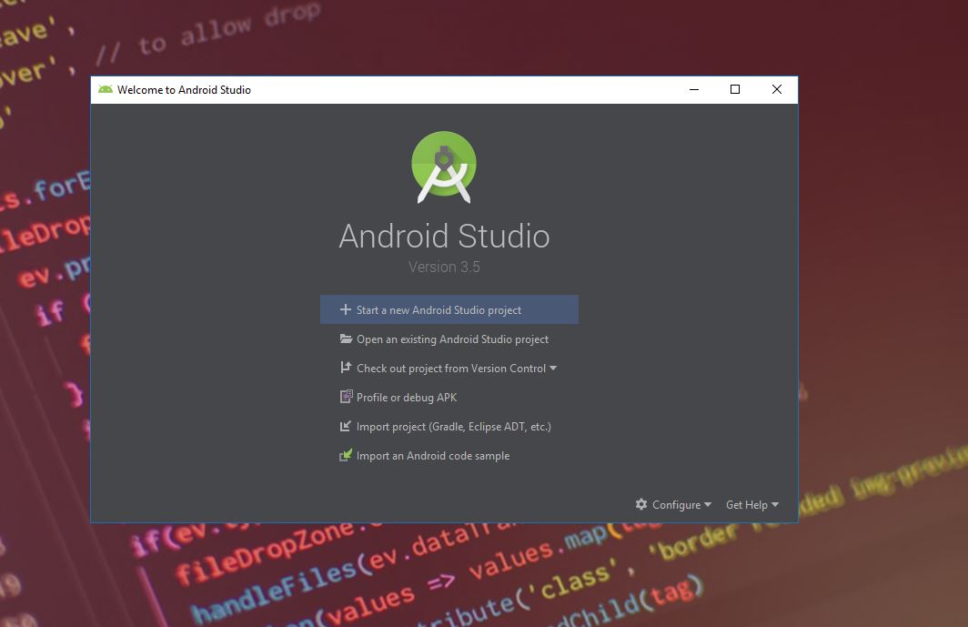Maximize the Welcome to Android Studio window
The image size is (968, 627).
(x=735, y=89)
